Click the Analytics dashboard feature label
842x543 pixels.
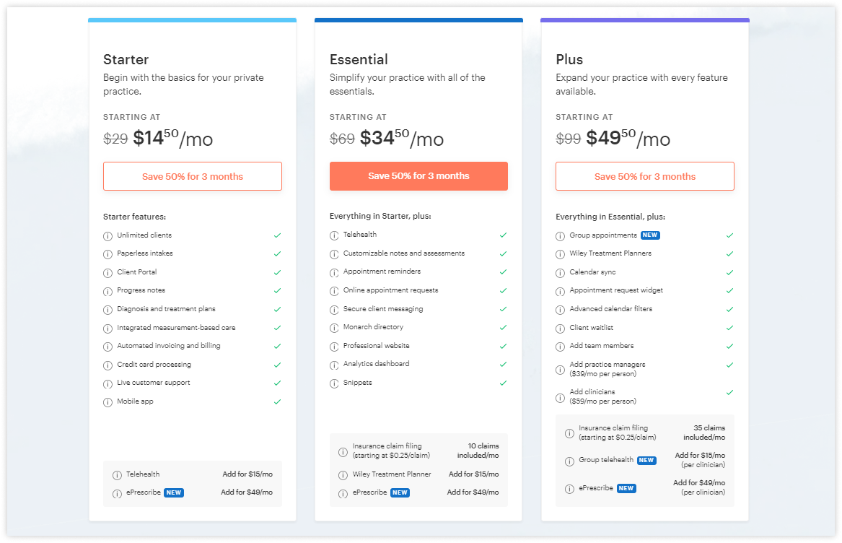pyautogui.click(x=377, y=364)
